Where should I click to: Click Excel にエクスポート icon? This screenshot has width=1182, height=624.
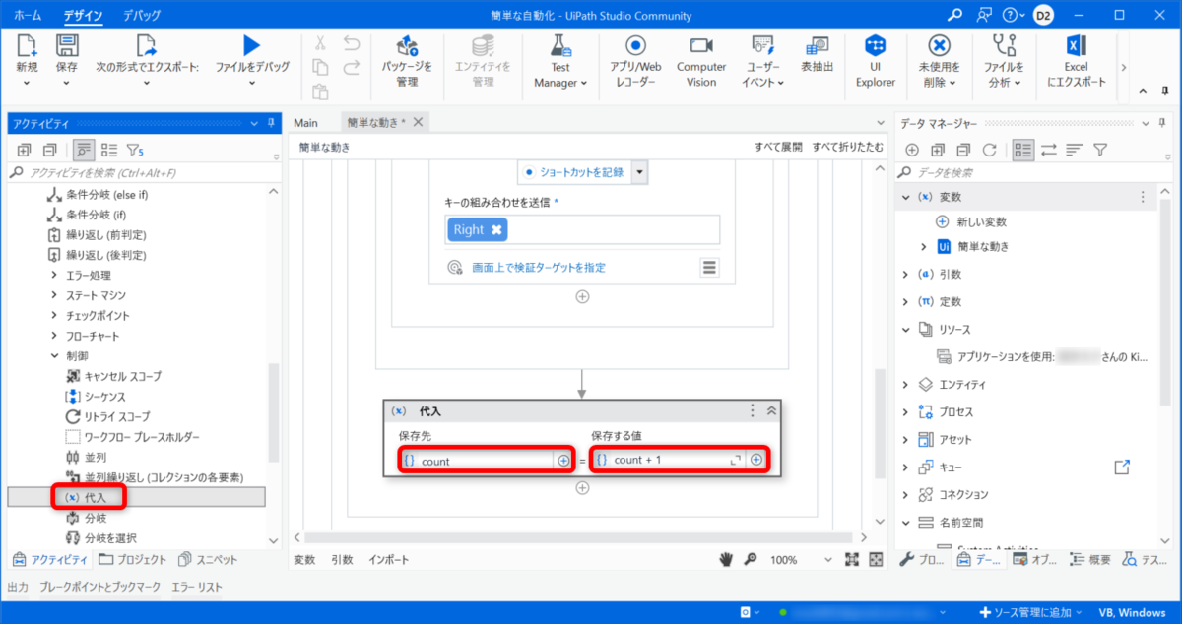(x=1076, y=45)
